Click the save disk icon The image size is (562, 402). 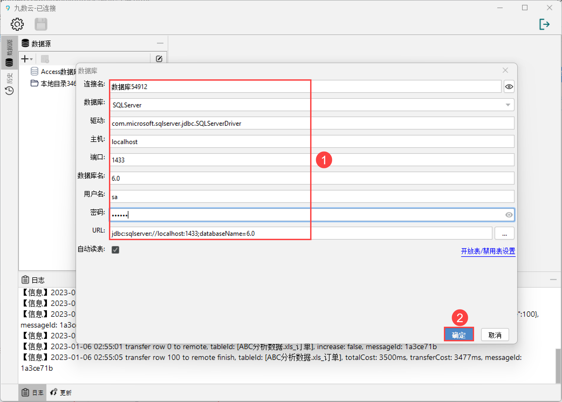click(41, 24)
